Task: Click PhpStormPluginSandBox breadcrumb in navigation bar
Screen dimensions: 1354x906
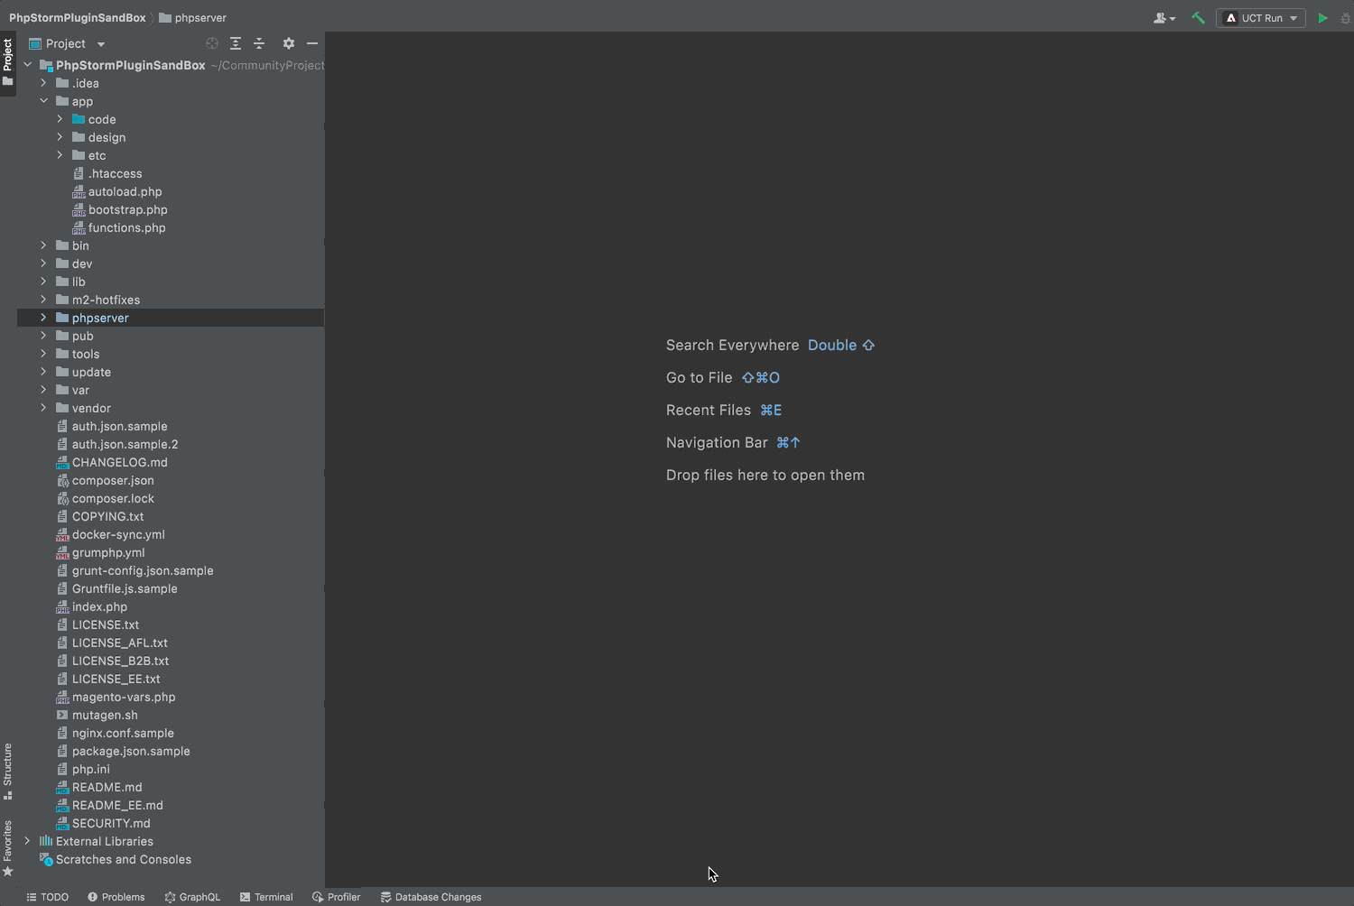Action: pyautogui.click(x=77, y=18)
